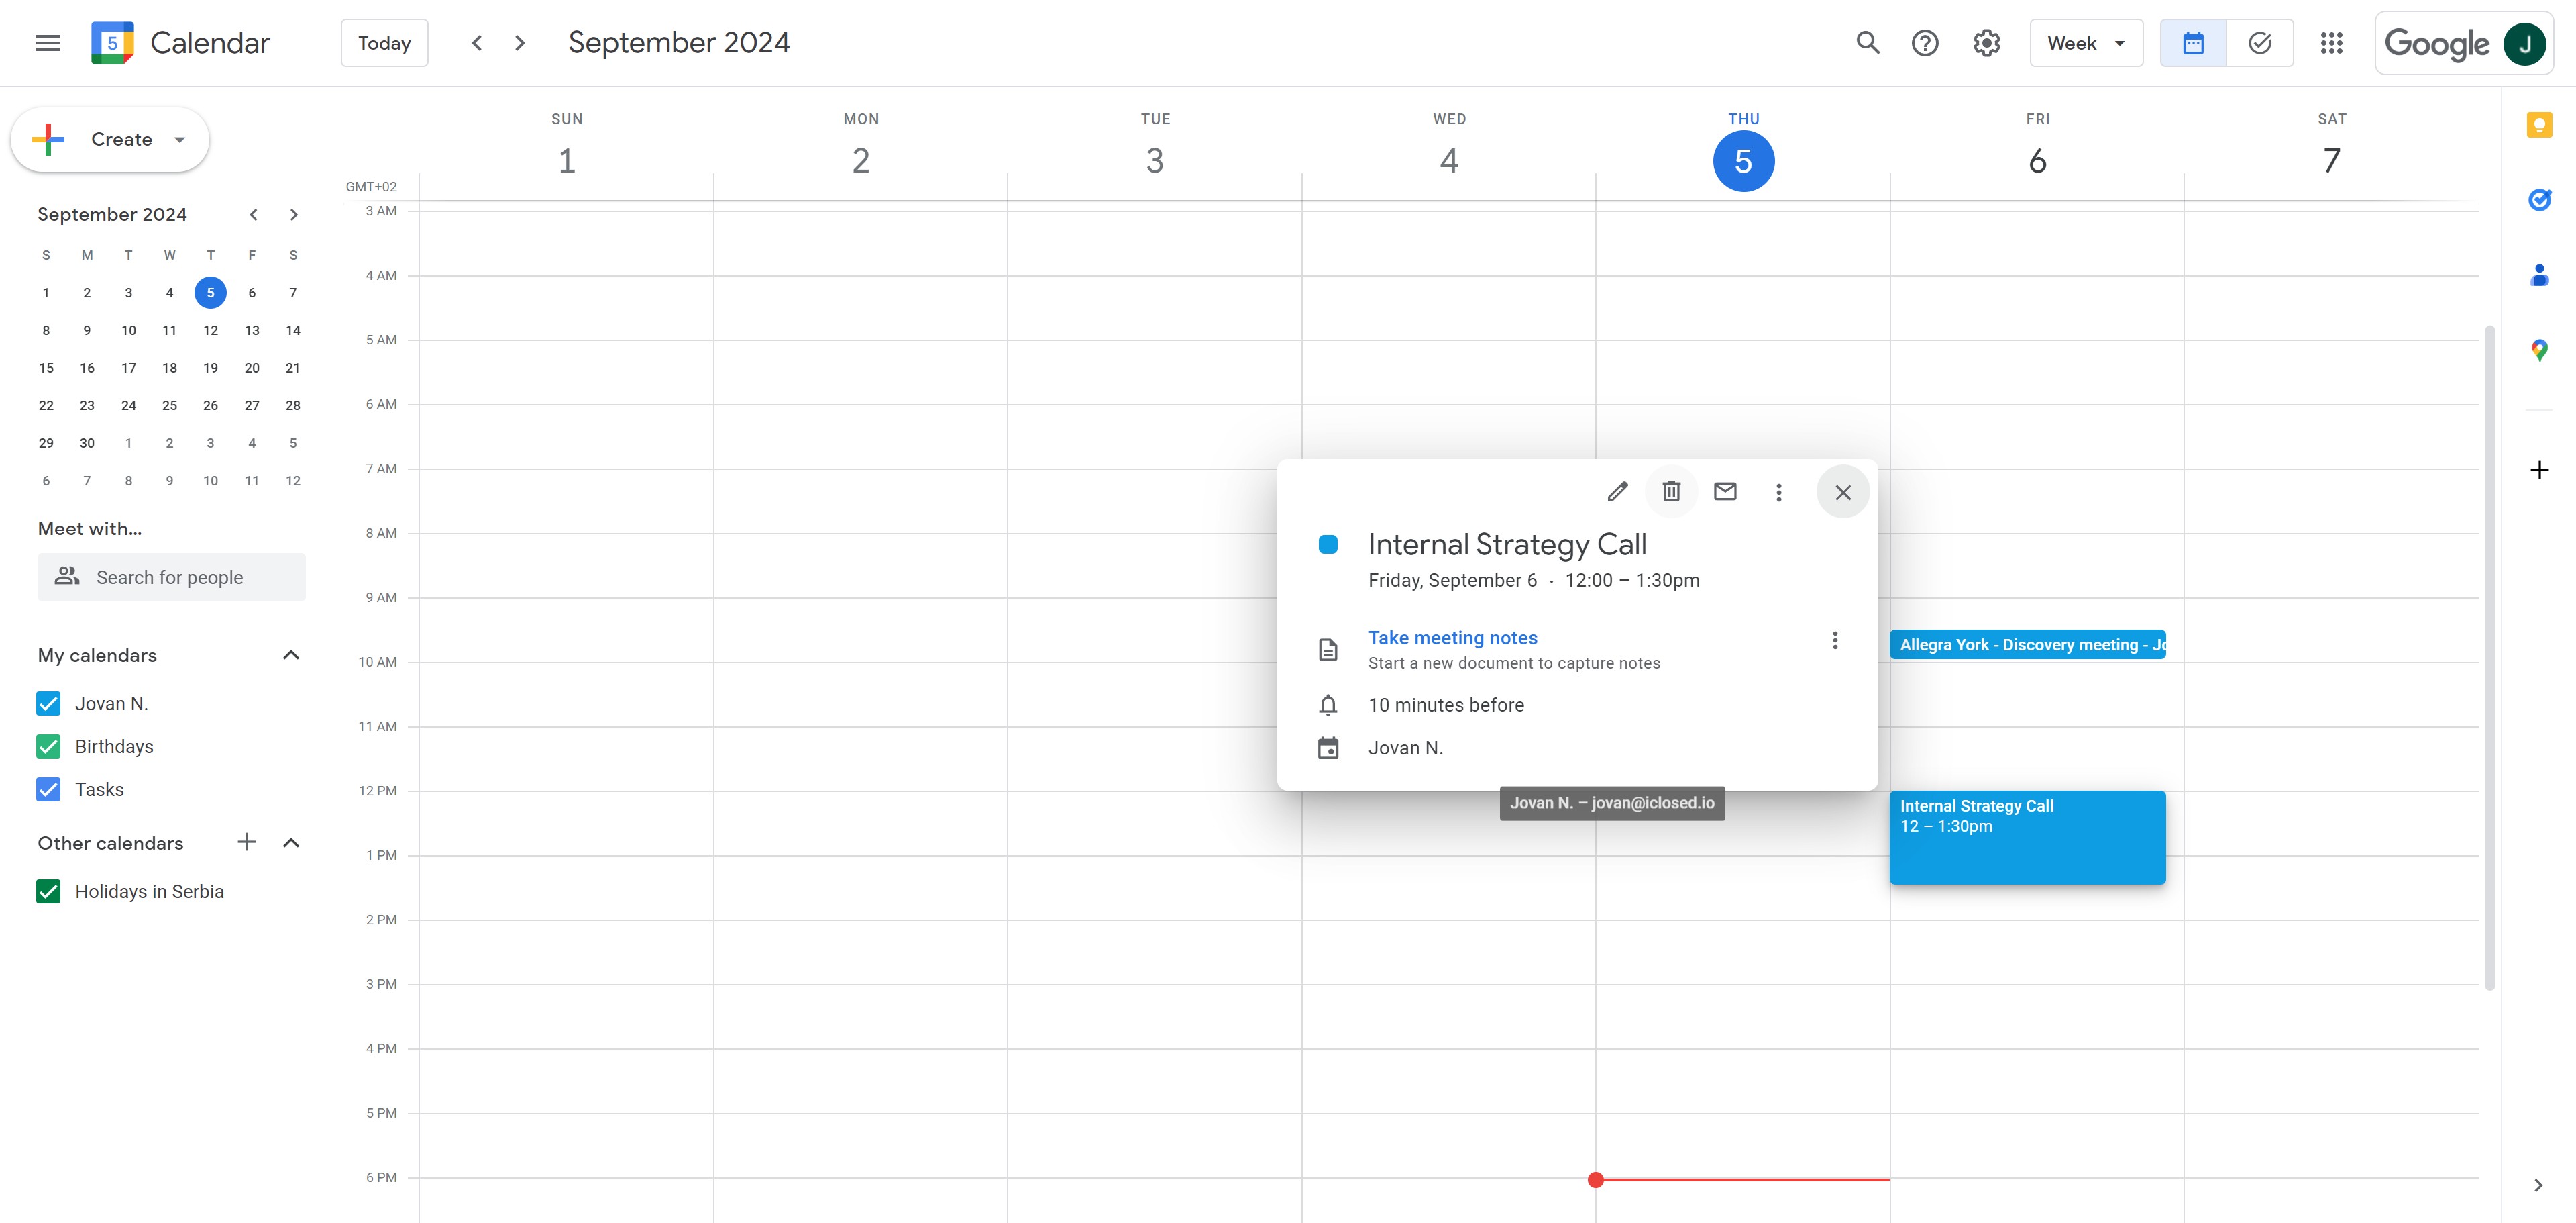Open Google Maps from the side panel
Viewport: 2576px width, 1223px height.
2539,350
